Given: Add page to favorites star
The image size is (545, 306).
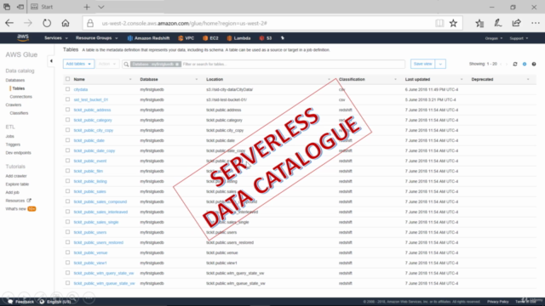Looking at the screenshot, I should pyautogui.click(x=453, y=23).
